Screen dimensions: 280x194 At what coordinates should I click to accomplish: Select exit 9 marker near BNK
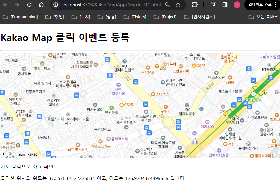(x=233, y=122)
